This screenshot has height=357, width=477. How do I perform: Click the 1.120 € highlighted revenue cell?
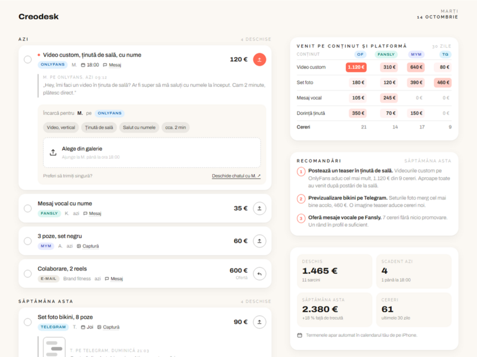(356, 67)
